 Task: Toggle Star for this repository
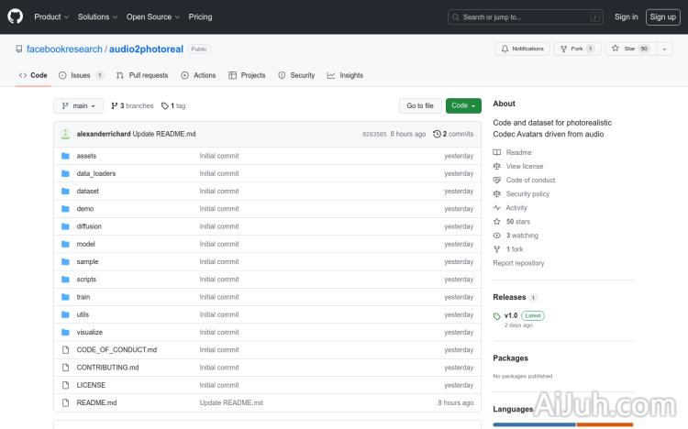(x=623, y=49)
